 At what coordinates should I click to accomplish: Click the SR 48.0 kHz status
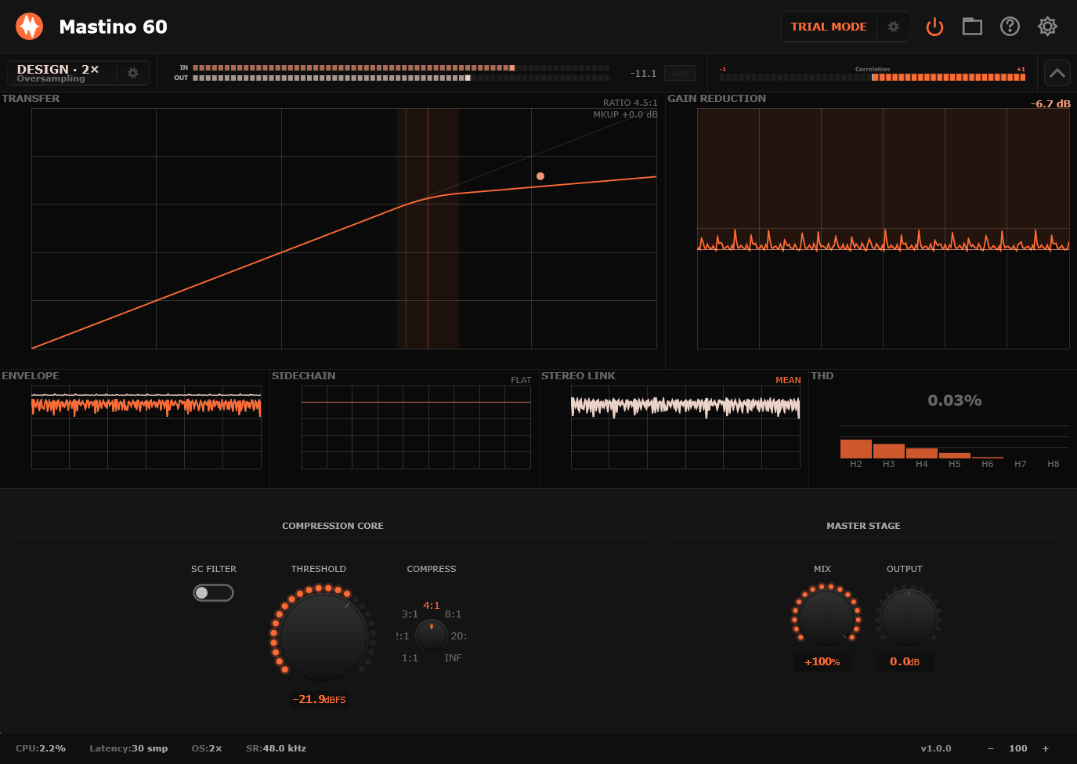tap(276, 748)
